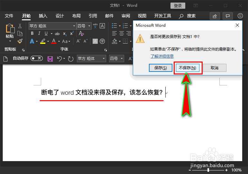Click the Numbering list icon
248x174 pixels.
[x=125, y=26]
